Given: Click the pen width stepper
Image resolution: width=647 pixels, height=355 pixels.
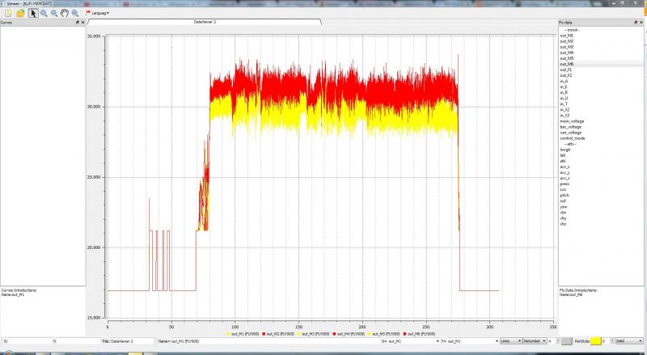Looking at the screenshot, I should point(613,341).
